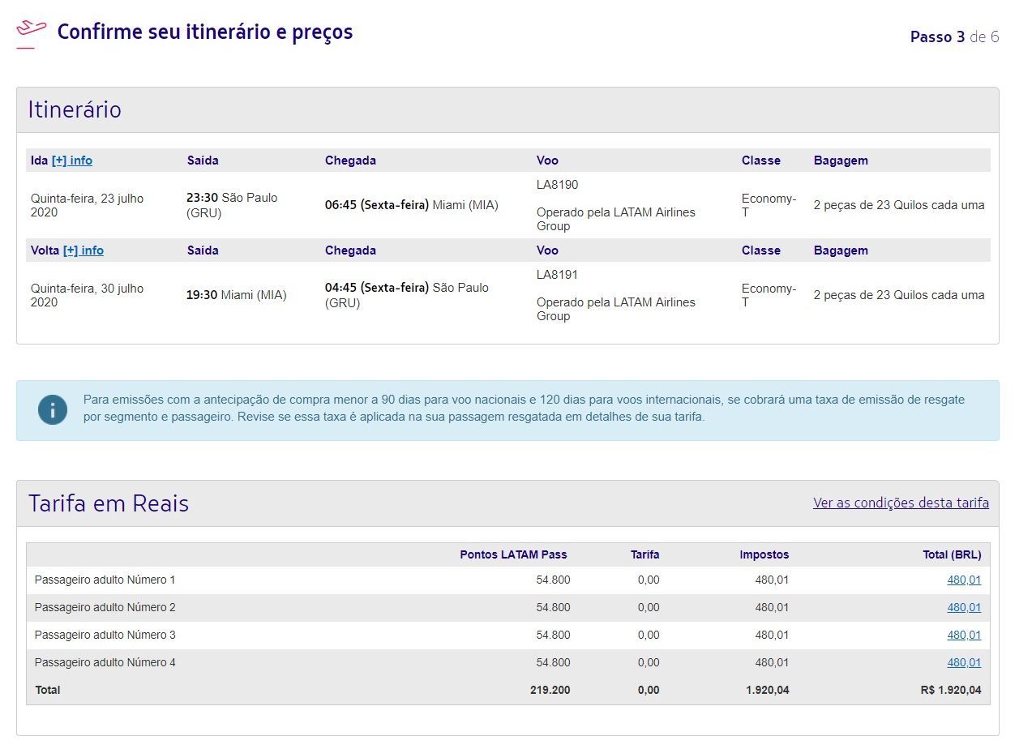Viewport: 1032px width, 749px height.
Task: Click the blue info circle icon
Action: click(53, 410)
